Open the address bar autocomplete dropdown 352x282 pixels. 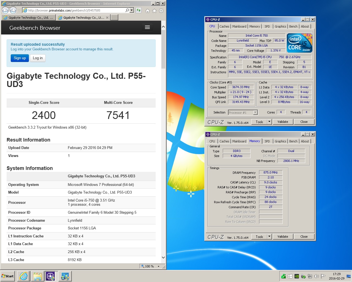pyautogui.click(x=132, y=10)
